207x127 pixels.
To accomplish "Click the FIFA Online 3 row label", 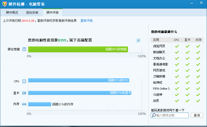I will (x=161, y=89).
